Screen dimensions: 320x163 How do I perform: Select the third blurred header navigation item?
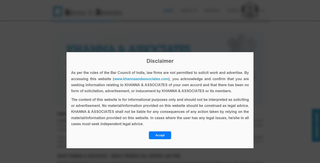pyautogui.click(x=212, y=11)
